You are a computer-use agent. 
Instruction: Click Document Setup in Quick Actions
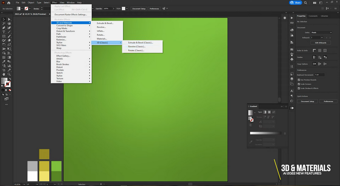[x=307, y=101]
